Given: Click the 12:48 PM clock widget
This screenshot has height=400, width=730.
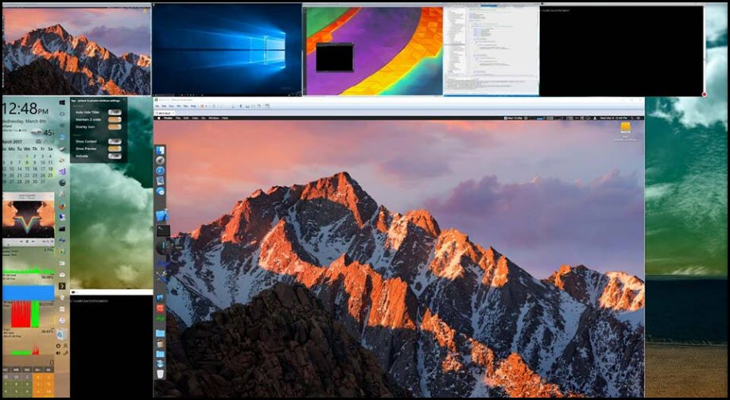Looking at the screenshot, I should (x=25, y=108).
